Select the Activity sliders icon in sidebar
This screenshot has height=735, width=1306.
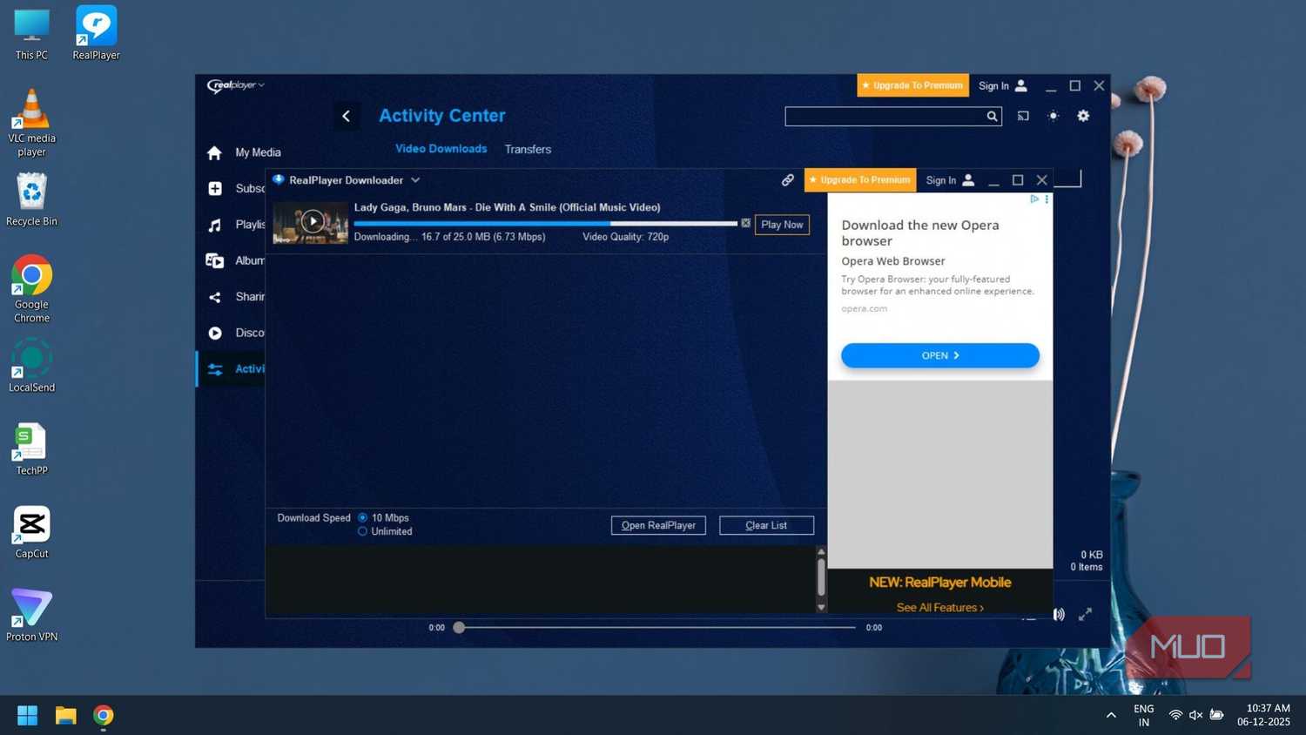coord(215,369)
